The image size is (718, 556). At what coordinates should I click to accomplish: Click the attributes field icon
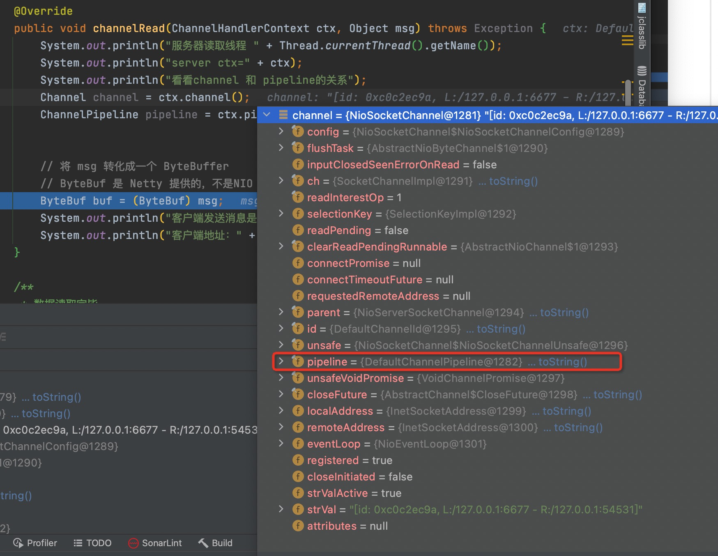click(298, 526)
